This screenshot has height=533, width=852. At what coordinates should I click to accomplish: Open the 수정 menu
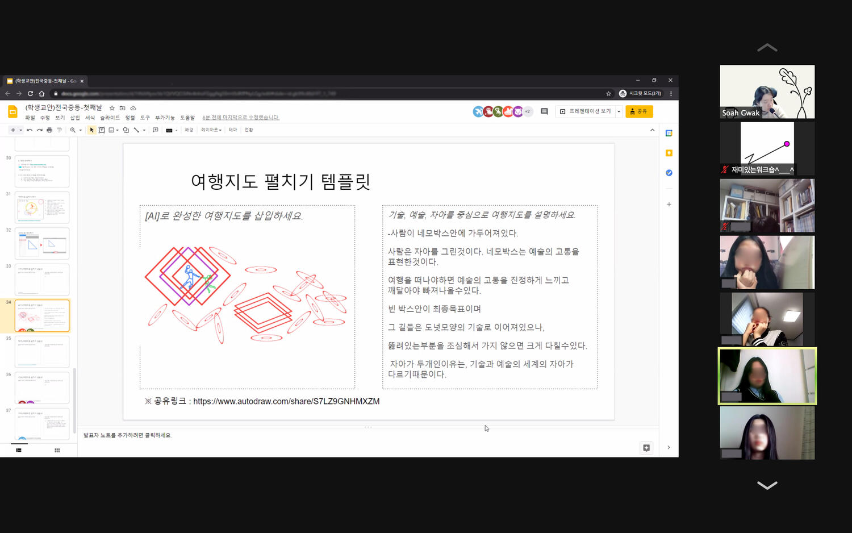click(x=45, y=118)
